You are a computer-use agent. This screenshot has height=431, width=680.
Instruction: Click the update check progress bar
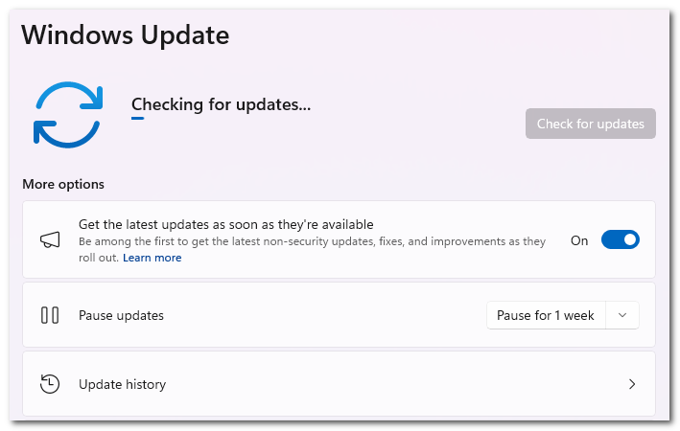[x=138, y=119]
